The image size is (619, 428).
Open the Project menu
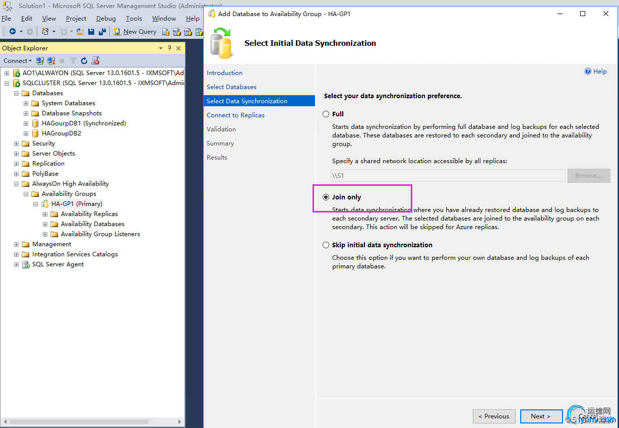(76, 18)
